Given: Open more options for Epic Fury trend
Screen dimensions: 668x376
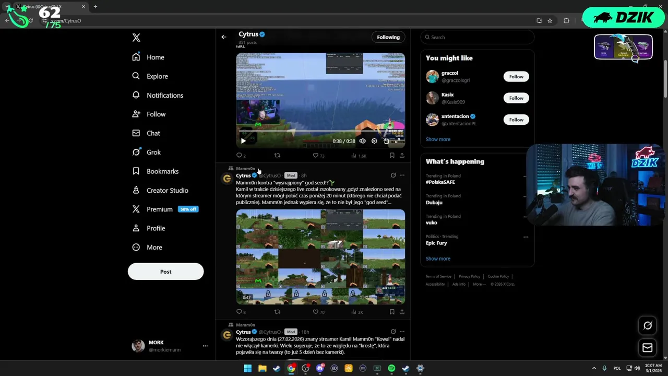Looking at the screenshot, I should [526, 237].
